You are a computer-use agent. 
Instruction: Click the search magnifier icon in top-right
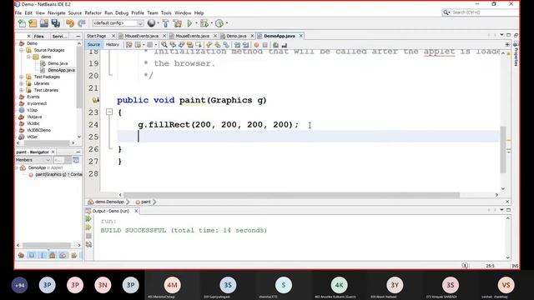click(446, 12)
